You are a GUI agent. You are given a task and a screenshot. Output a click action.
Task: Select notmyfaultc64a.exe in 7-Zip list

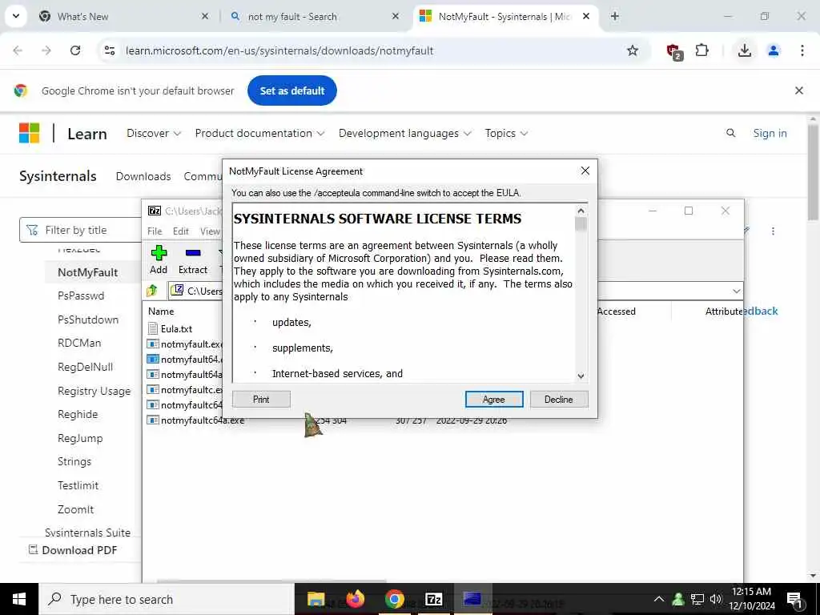coord(196,420)
